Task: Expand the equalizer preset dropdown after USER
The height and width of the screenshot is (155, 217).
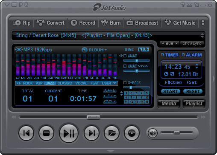Action: [114, 83]
